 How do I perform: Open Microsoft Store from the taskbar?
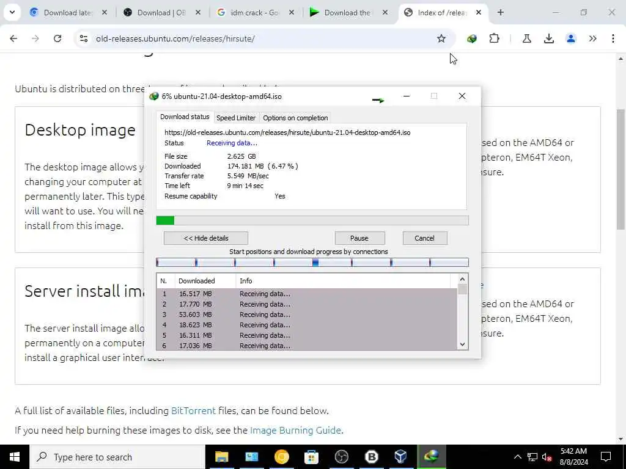click(x=311, y=457)
